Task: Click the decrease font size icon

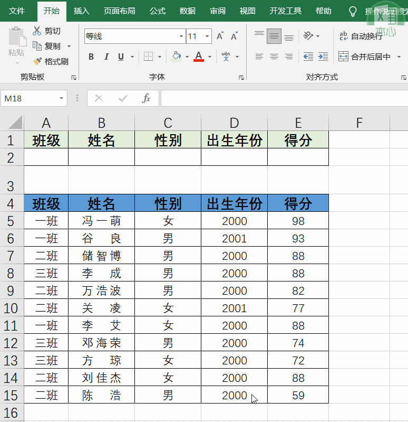Action: click(x=234, y=36)
